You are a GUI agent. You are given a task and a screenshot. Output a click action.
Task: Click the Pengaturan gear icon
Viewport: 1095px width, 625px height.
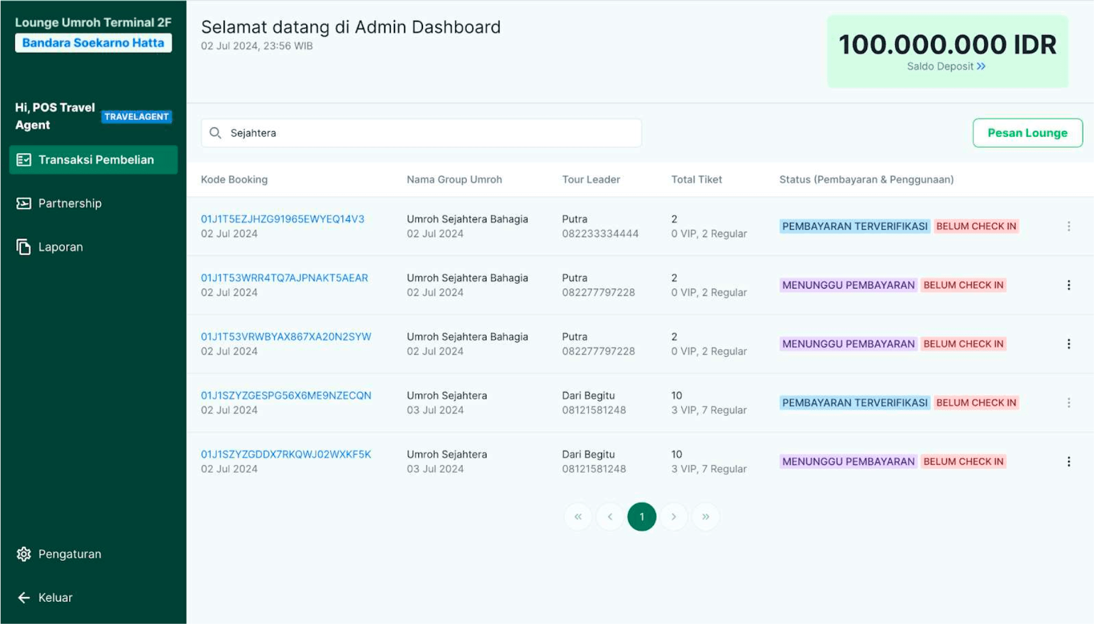pyautogui.click(x=24, y=554)
